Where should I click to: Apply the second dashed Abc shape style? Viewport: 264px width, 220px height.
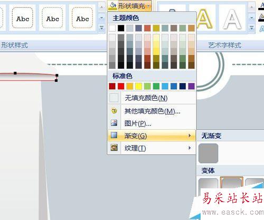(x=52, y=18)
